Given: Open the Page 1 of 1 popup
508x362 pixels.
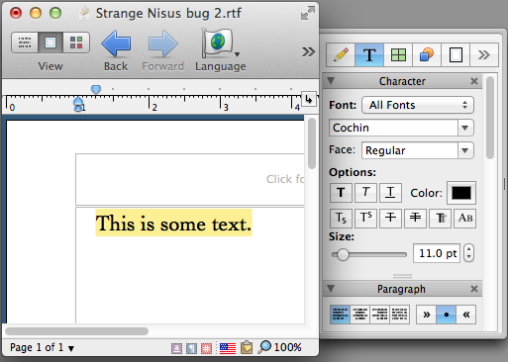Looking at the screenshot, I should coord(43,347).
